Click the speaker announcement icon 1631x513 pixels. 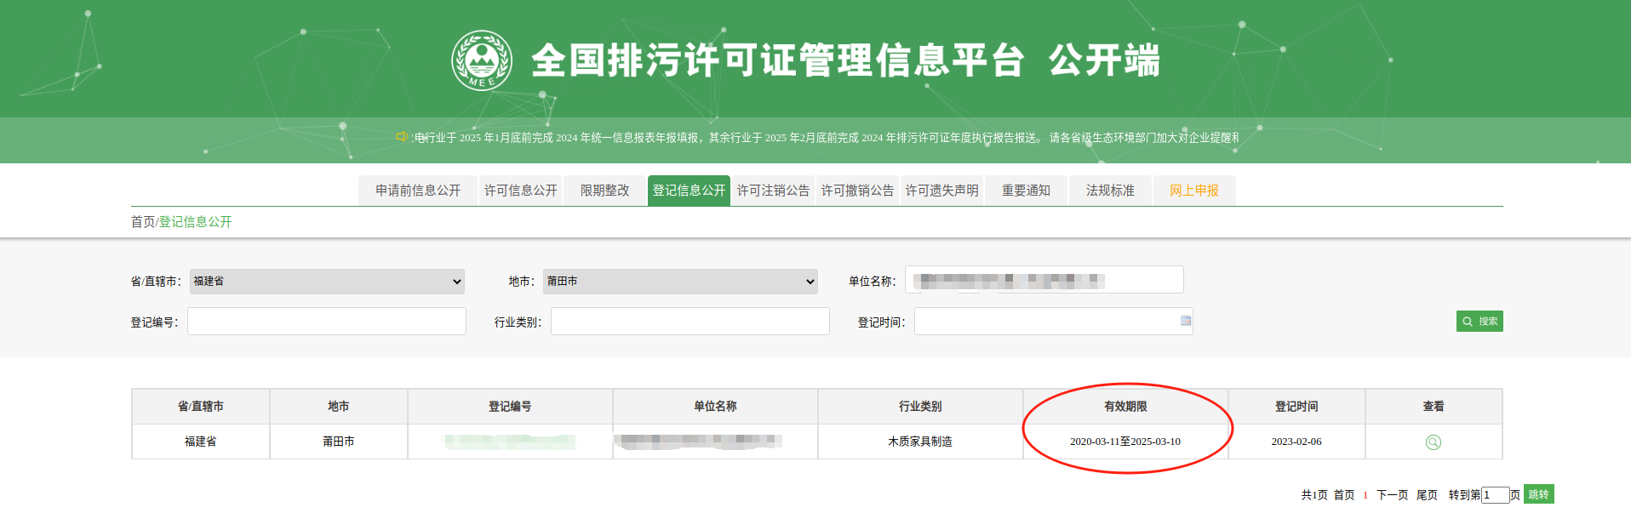click(402, 137)
